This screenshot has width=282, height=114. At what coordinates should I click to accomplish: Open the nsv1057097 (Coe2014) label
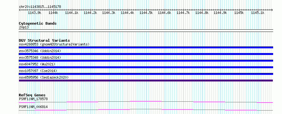[x=38, y=71]
